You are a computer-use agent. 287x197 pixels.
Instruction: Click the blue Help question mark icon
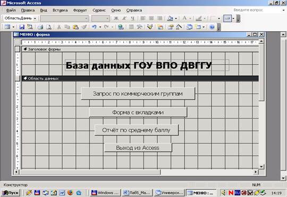212,27
